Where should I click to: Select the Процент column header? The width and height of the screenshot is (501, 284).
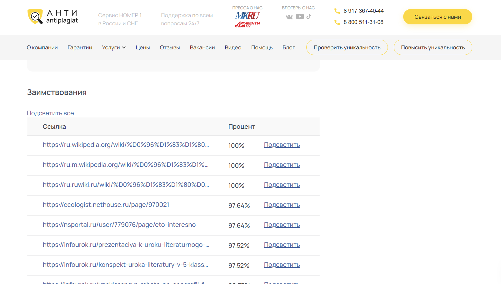pyautogui.click(x=242, y=127)
